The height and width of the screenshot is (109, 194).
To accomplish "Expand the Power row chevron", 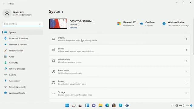I will 186,83.
